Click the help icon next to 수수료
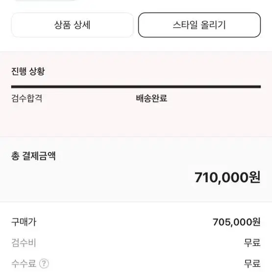 pos(44,264)
